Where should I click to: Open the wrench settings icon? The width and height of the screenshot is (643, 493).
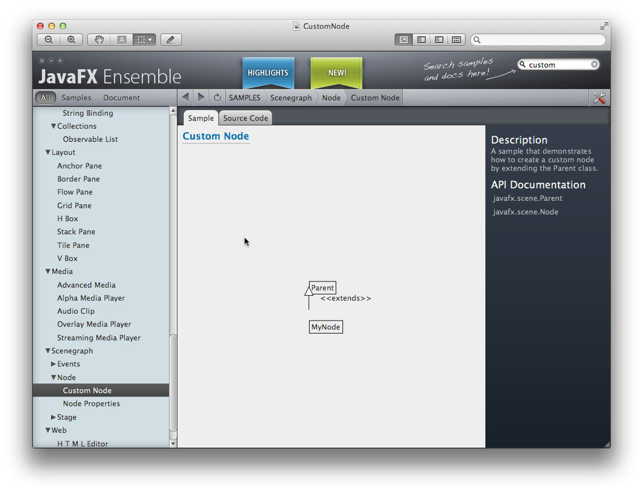pyautogui.click(x=599, y=98)
